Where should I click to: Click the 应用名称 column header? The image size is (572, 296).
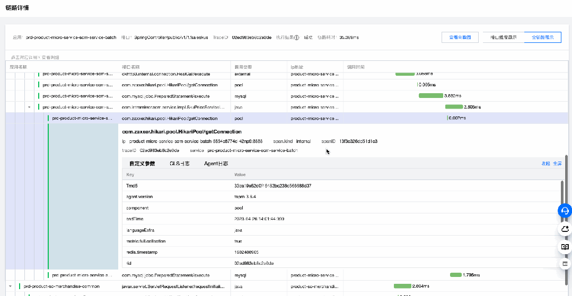[x=18, y=67]
